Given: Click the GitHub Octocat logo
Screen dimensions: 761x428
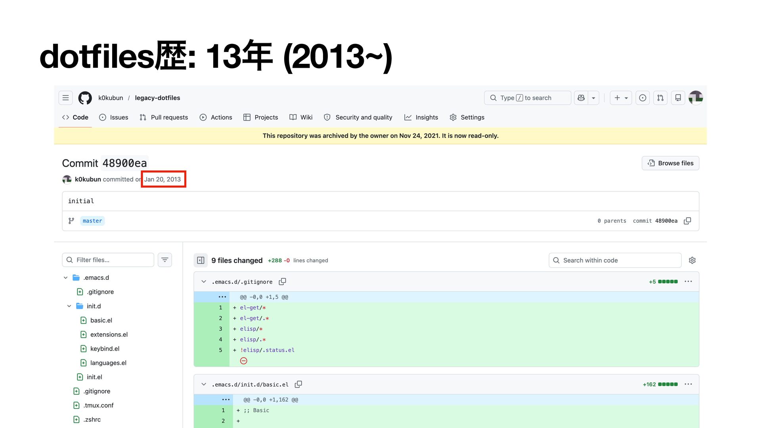Looking at the screenshot, I should tap(85, 98).
